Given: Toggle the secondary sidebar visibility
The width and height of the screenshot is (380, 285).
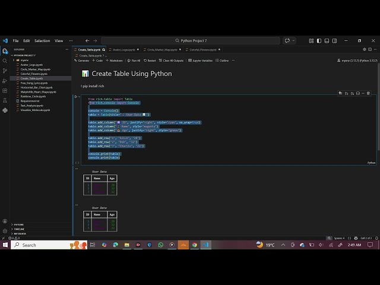Looking at the screenshot, I should pos(335,41).
